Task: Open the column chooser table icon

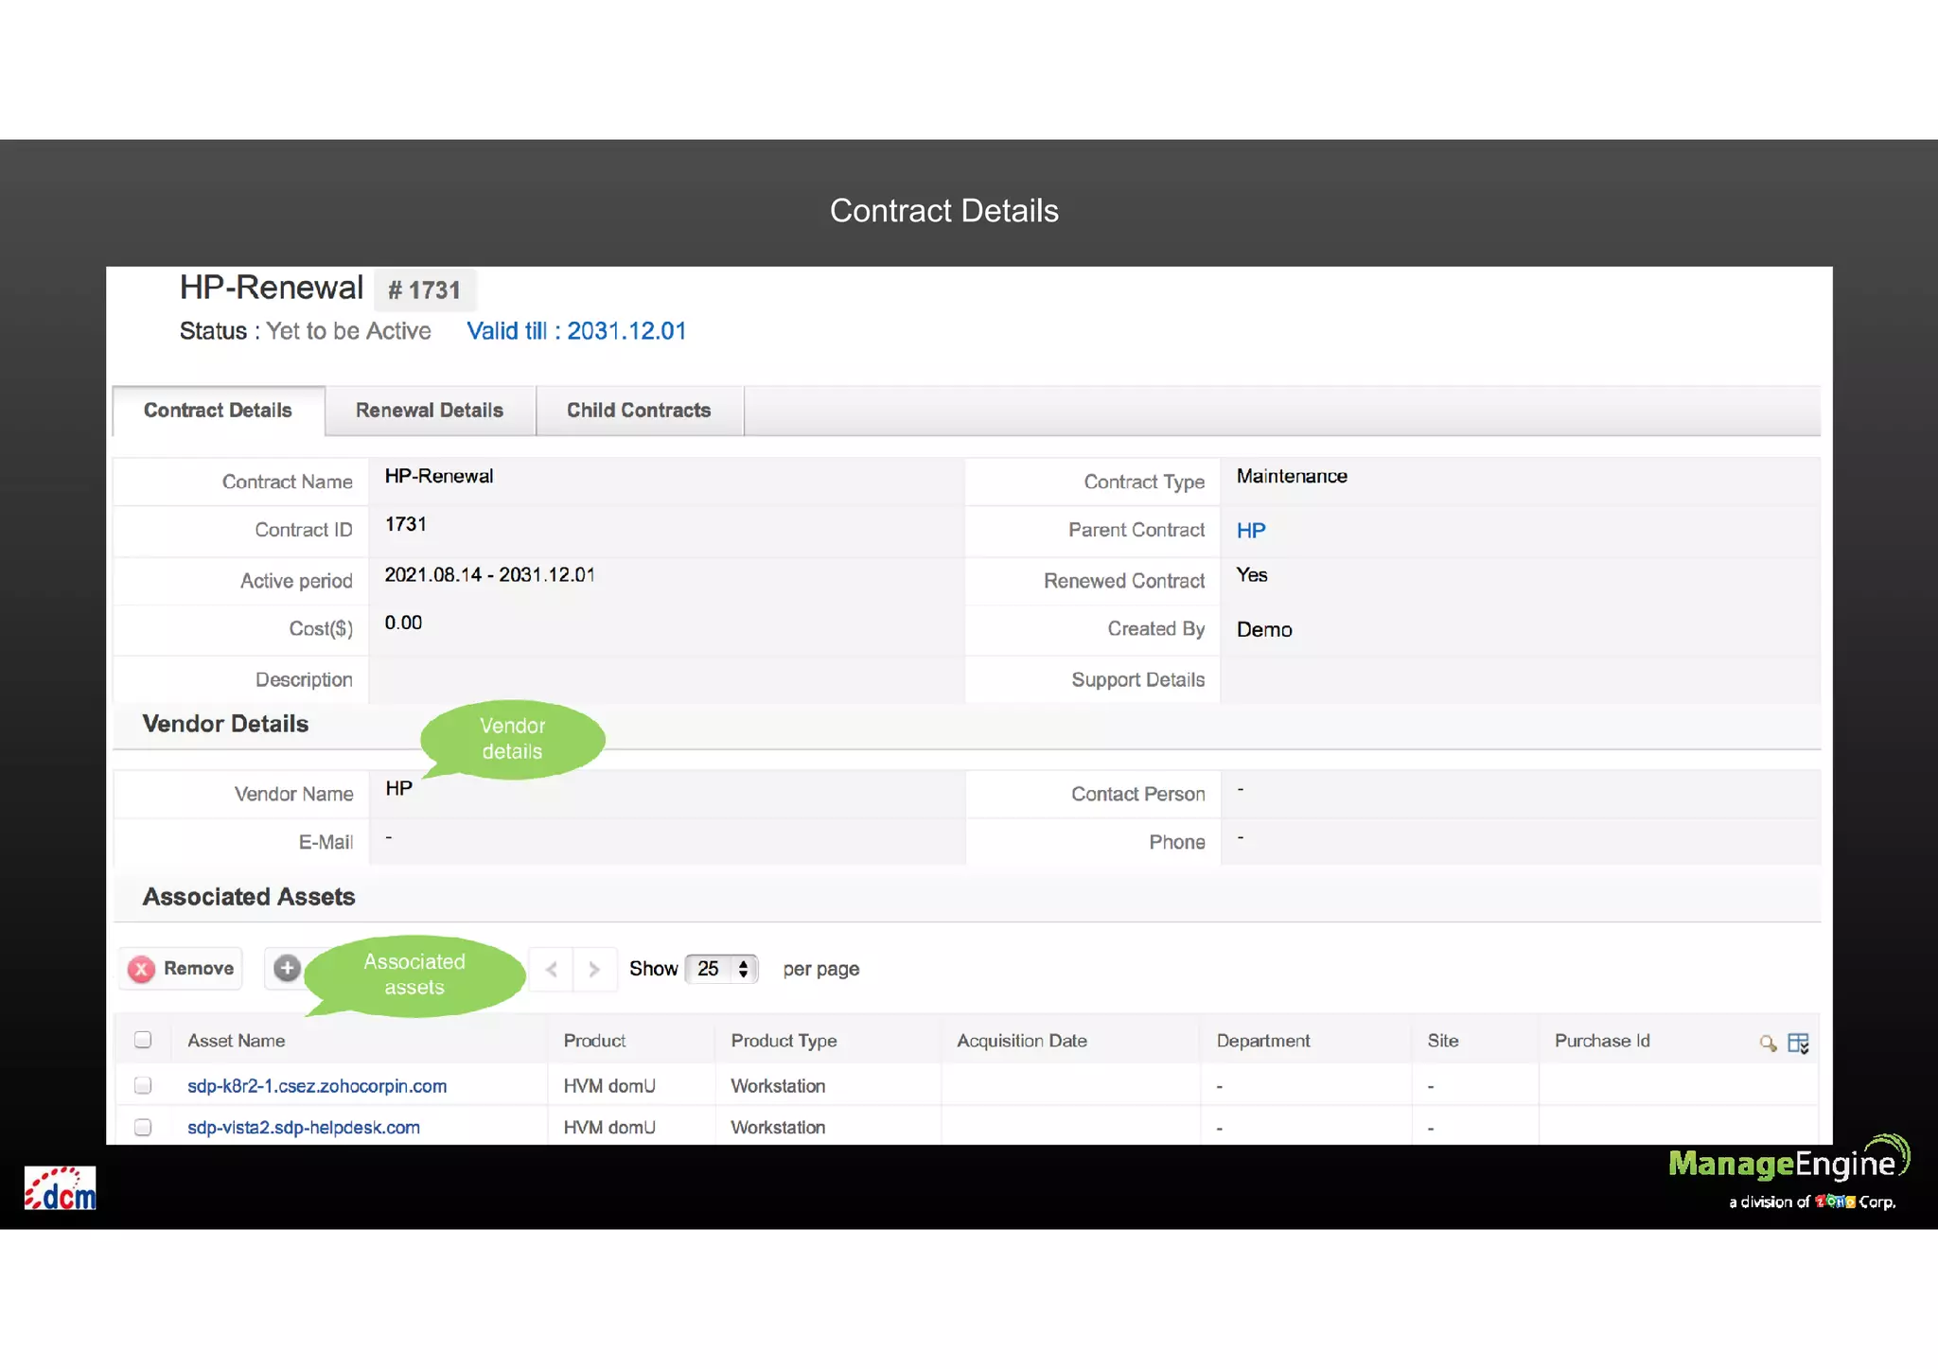Action: 1798,1043
